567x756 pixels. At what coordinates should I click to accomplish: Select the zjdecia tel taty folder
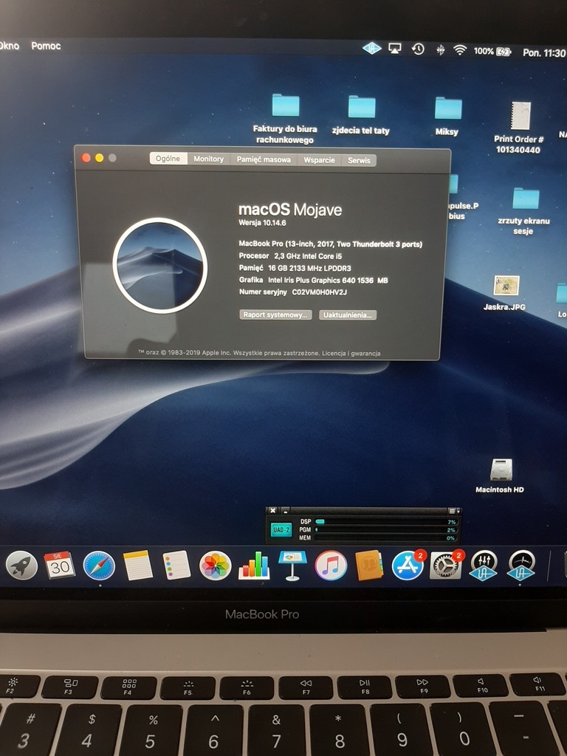click(361, 114)
